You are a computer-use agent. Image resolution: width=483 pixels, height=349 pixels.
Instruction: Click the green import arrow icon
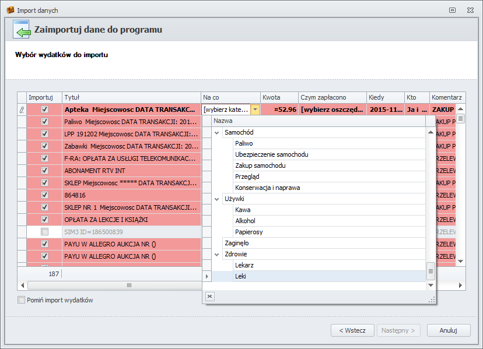click(22, 30)
